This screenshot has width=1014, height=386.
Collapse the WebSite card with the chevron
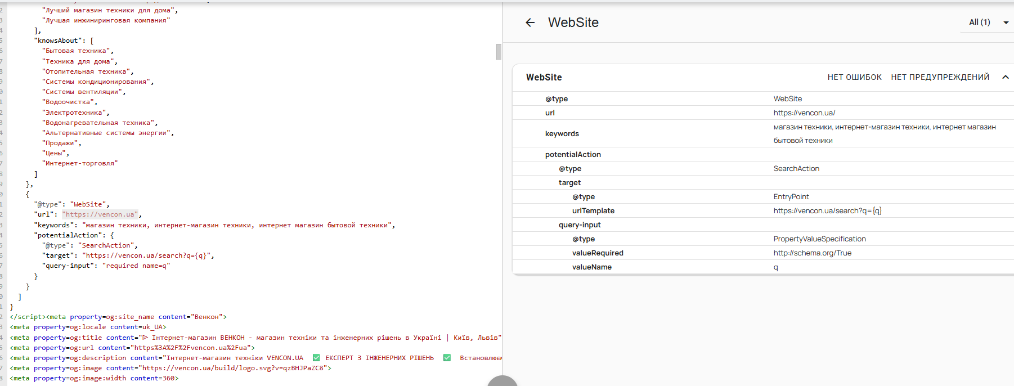tap(1005, 77)
